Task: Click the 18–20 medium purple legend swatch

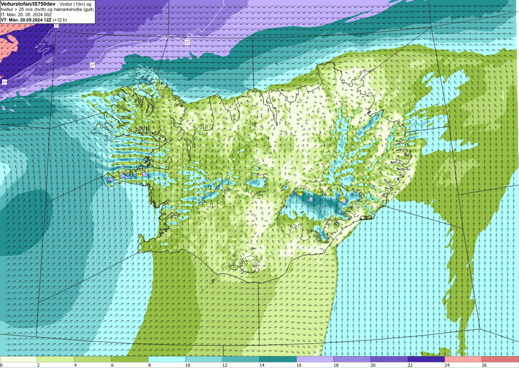Action: point(352,359)
